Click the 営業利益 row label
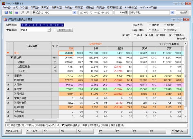This screenshot has height=139, width=193. (19, 94)
